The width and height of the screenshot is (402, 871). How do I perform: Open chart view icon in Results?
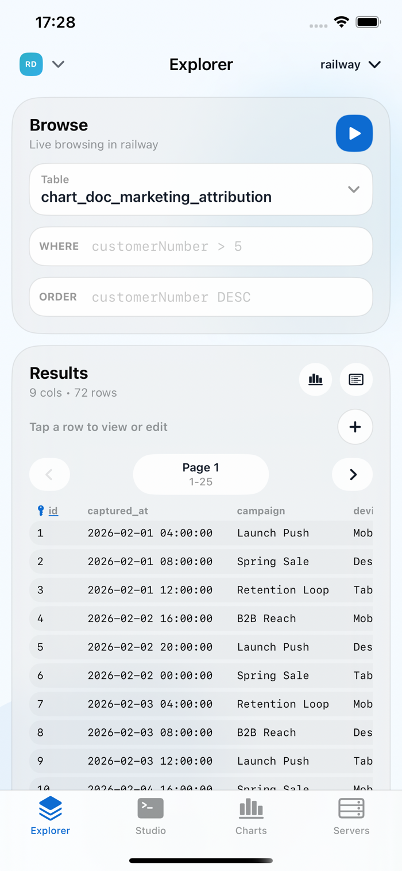point(315,379)
